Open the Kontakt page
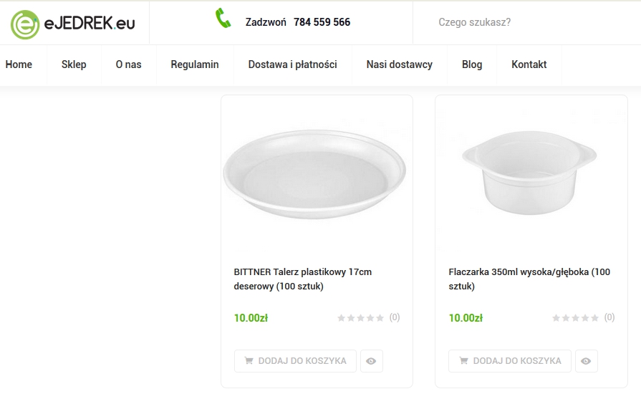The height and width of the screenshot is (394, 641). (x=529, y=64)
